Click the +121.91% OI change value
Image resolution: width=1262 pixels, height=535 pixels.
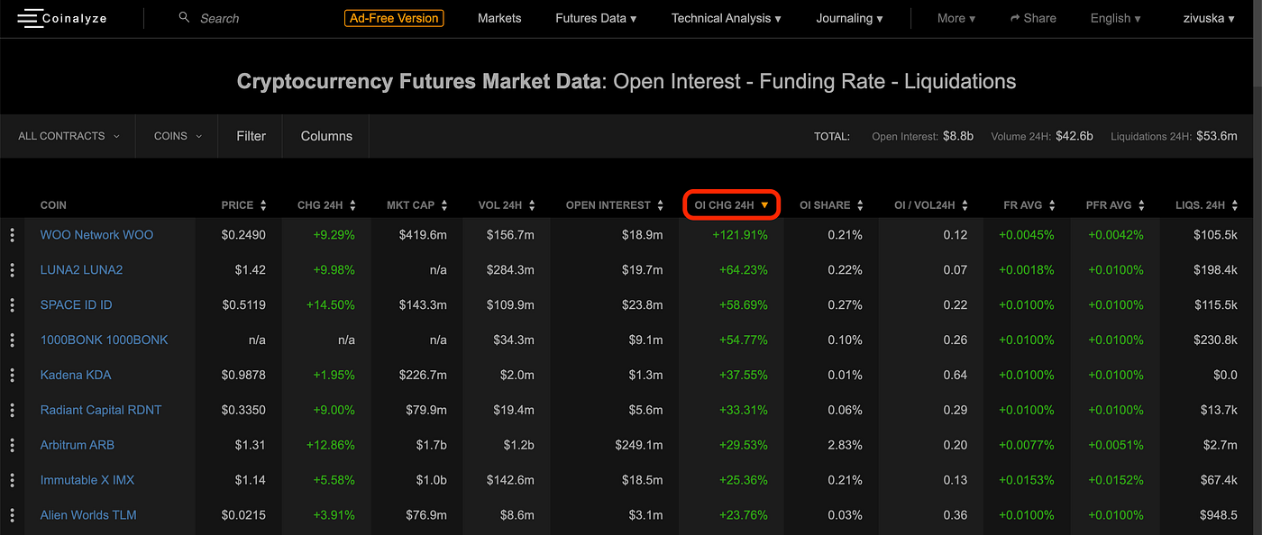click(739, 235)
